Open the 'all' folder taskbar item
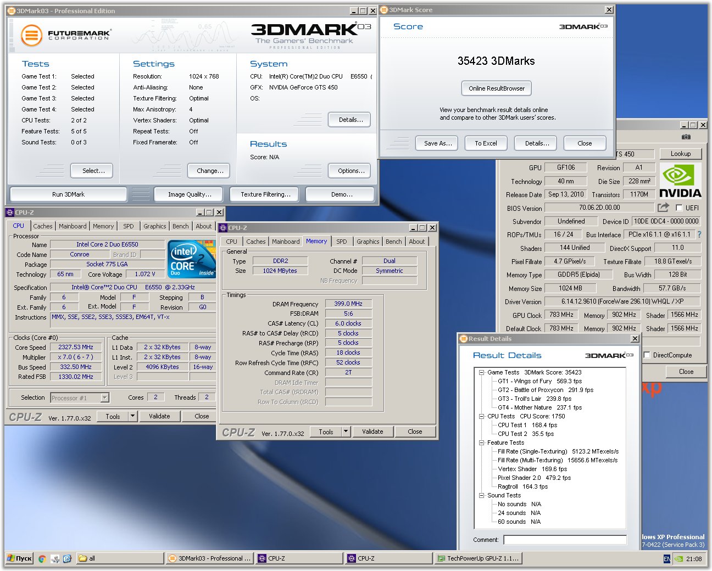The width and height of the screenshot is (712, 571). coord(120,558)
